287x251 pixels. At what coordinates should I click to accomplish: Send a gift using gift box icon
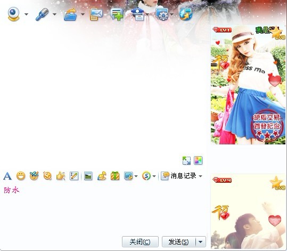[x=115, y=176]
